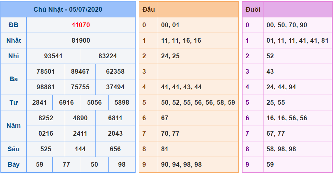
Task: Click the Năm row label
Action: pos(13,126)
